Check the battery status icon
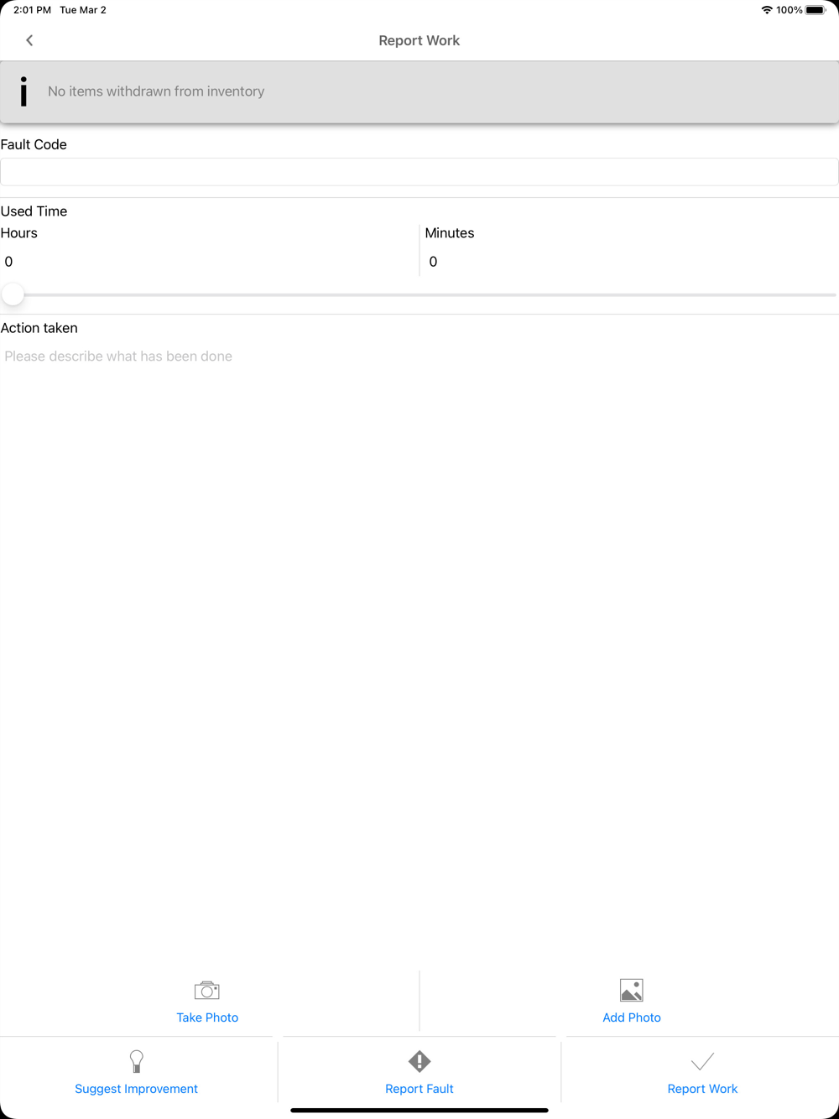Screen dimensions: 839x1119 [x=816, y=10]
